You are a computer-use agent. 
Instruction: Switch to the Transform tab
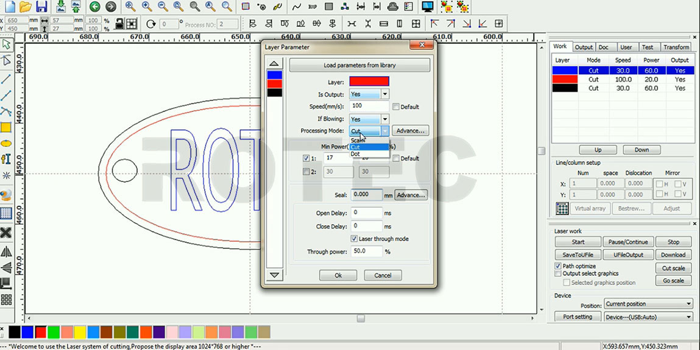point(676,47)
